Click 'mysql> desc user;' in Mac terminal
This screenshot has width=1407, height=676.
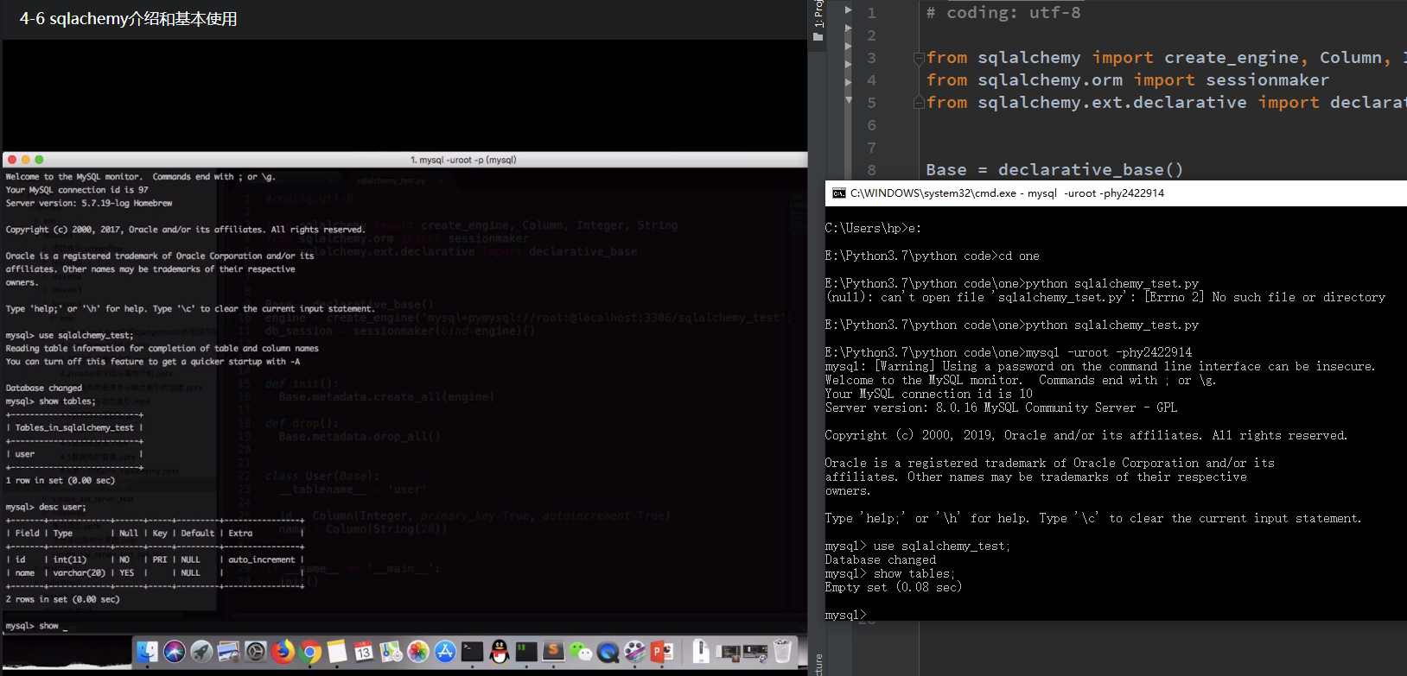46,507
